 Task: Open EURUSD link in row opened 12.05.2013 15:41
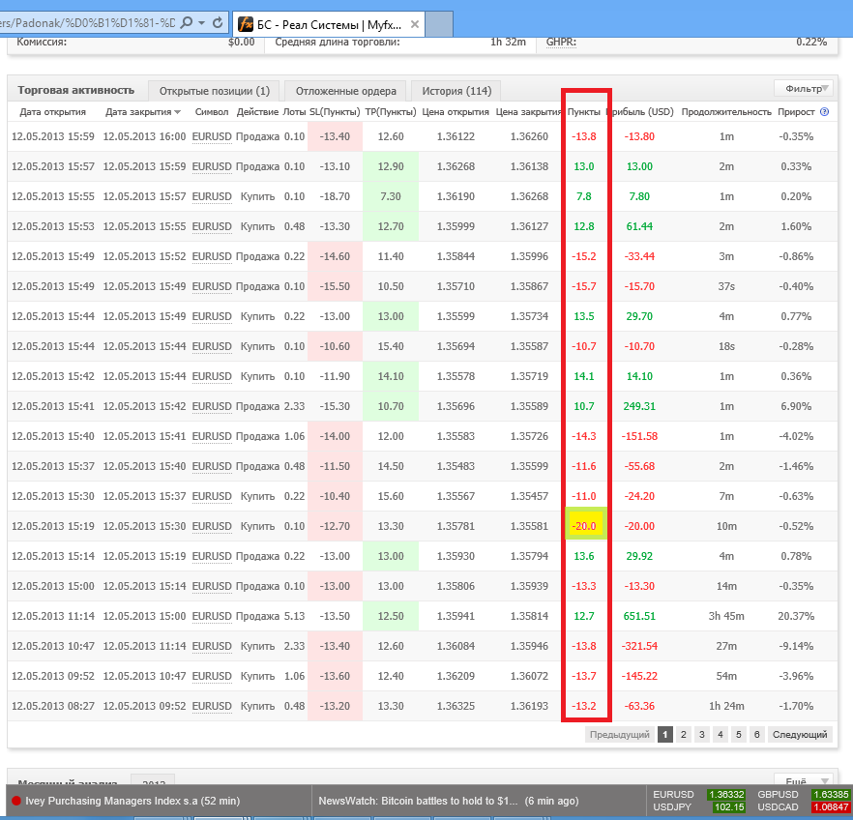212,407
